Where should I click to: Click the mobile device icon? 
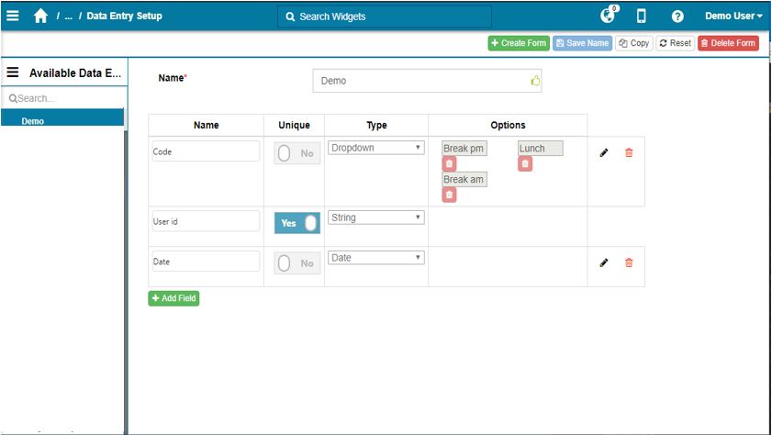pos(642,16)
